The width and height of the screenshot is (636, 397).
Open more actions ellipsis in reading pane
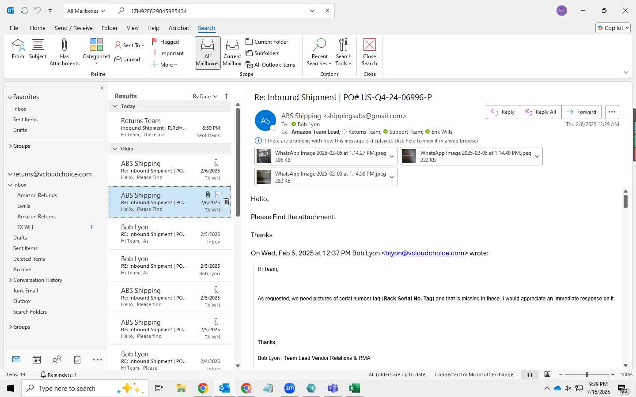[612, 112]
